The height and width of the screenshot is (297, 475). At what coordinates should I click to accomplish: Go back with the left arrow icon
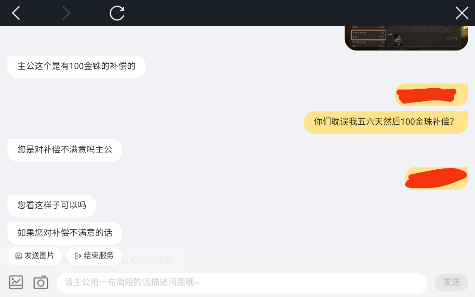coord(16,13)
